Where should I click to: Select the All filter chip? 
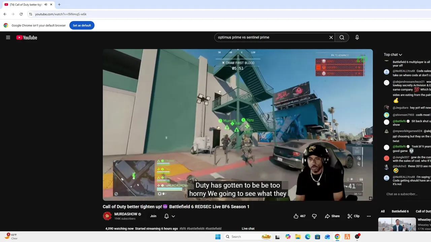(x=383, y=211)
